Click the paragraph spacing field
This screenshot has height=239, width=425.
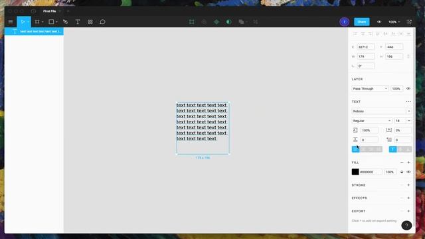[369, 140]
